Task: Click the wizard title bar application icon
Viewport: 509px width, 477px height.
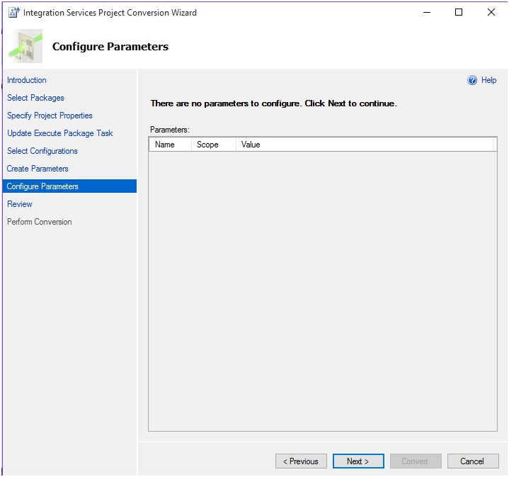Action: (14, 12)
